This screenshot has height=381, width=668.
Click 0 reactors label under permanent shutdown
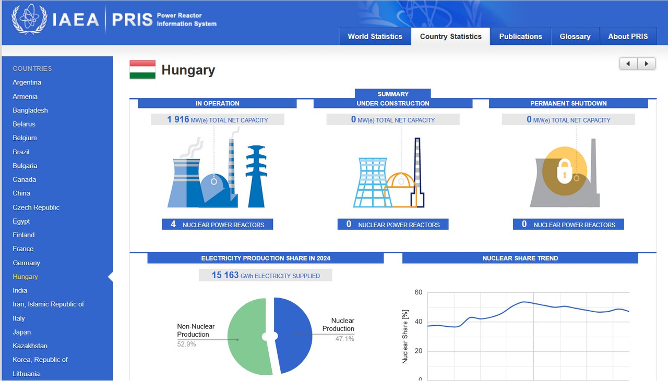point(568,224)
